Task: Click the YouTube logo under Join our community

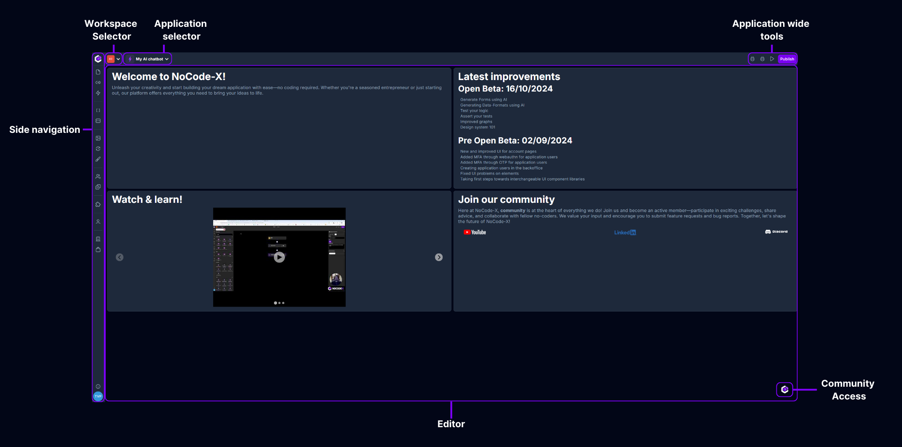Action: [x=475, y=232]
